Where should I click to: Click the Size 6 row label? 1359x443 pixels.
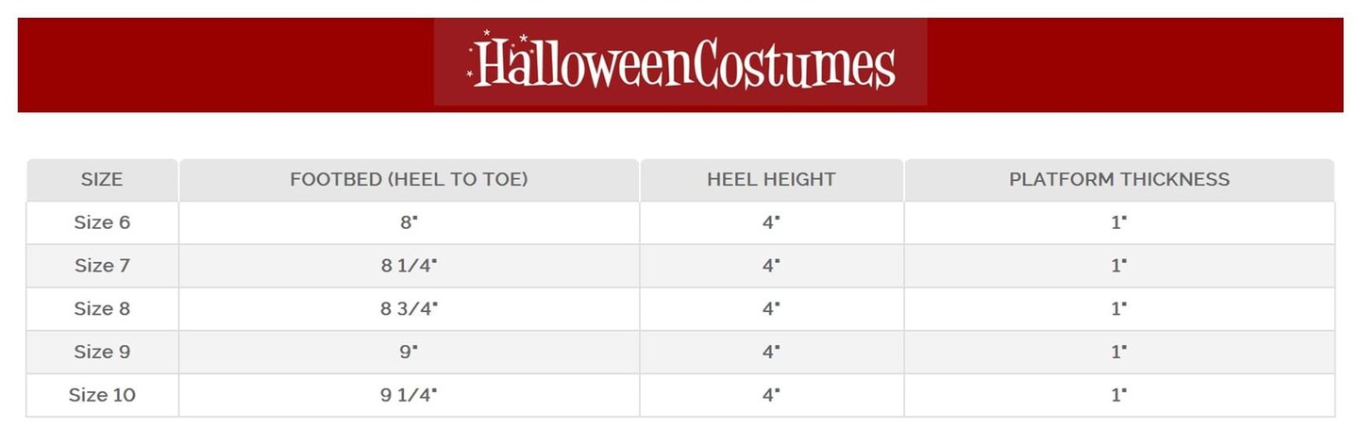tap(102, 222)
